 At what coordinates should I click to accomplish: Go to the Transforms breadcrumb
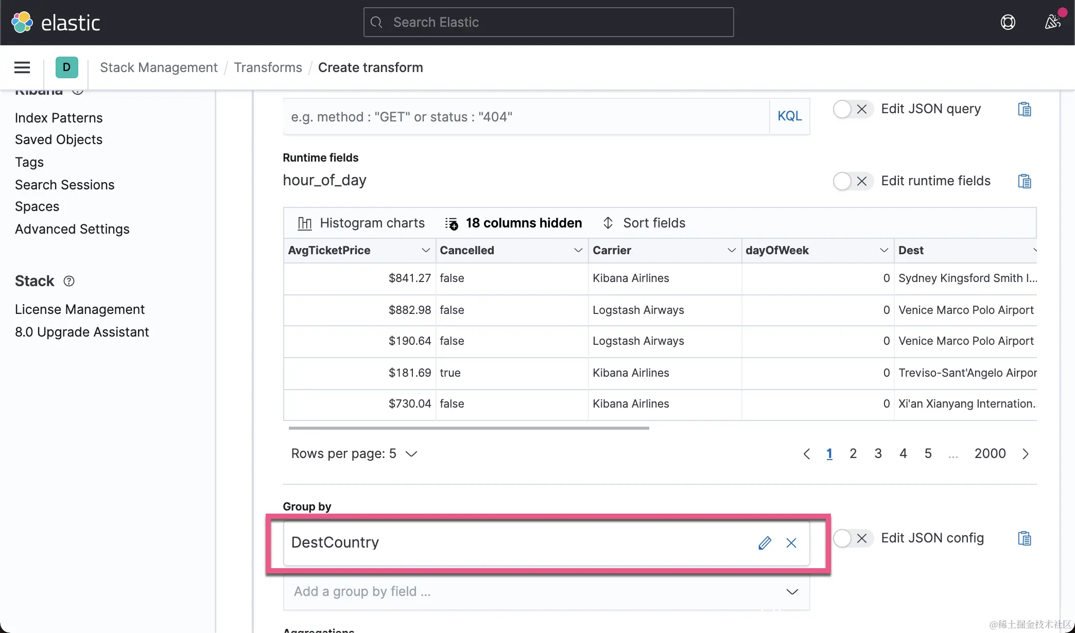pyautogui.click(x=268, y=67)
